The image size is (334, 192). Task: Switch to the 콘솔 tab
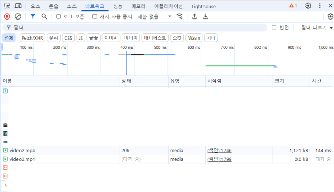(x=53, y=6)
